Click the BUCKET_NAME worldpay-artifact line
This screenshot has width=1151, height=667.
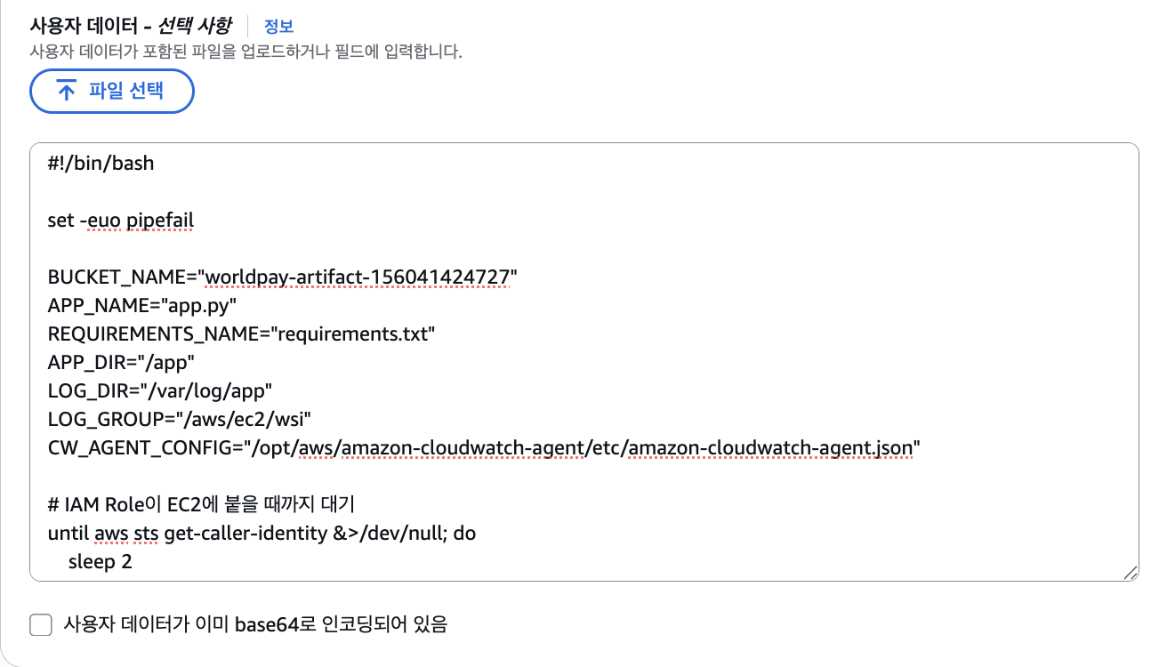pos(283,277)
